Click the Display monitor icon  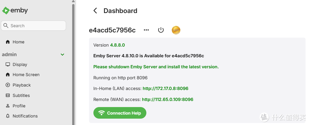click(x=8, y=65)
